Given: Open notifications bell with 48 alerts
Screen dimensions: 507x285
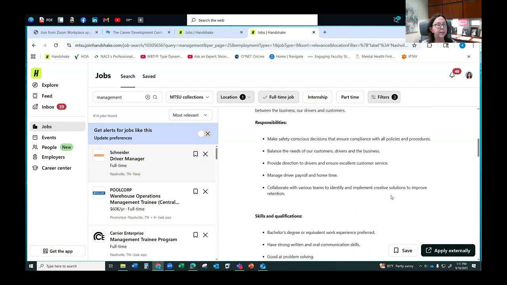Looking at the screenshot, I should 452,75.
